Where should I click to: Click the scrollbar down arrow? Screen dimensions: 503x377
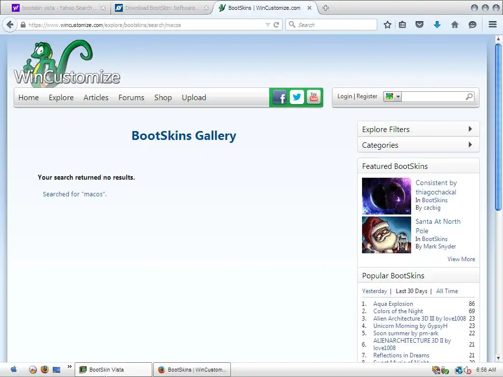click(498, 358)
